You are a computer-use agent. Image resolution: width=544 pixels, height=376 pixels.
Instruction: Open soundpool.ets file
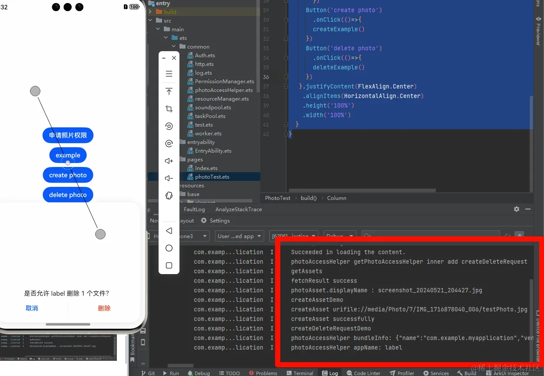213,107
